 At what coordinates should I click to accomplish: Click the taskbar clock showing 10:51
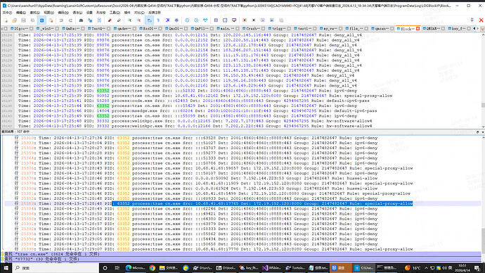pos(463,268)
